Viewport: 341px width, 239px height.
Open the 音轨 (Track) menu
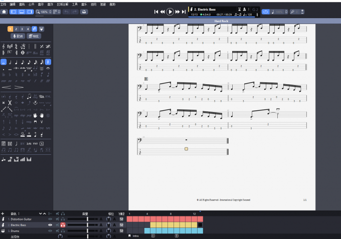click(21, 4)
